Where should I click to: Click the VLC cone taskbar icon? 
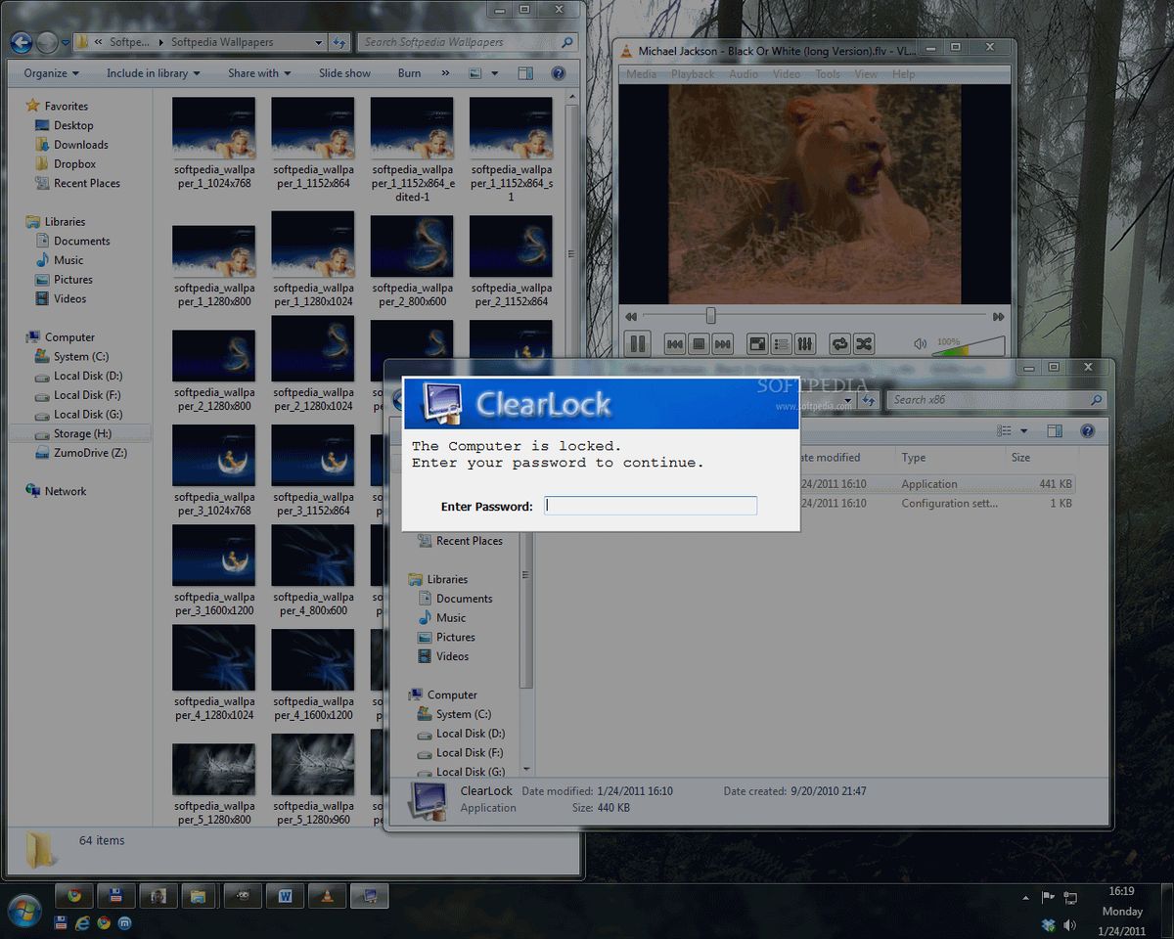click(x=327, y=895)
